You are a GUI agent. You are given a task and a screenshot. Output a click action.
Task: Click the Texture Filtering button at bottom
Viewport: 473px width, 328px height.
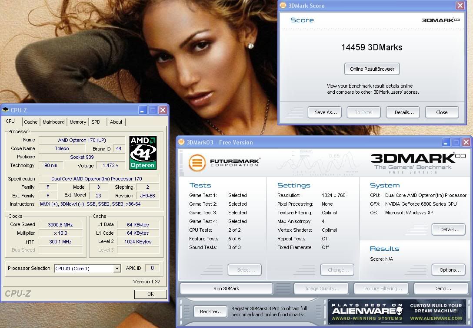(x=381, y=288)
